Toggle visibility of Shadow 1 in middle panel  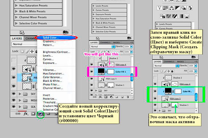(92, 85)
